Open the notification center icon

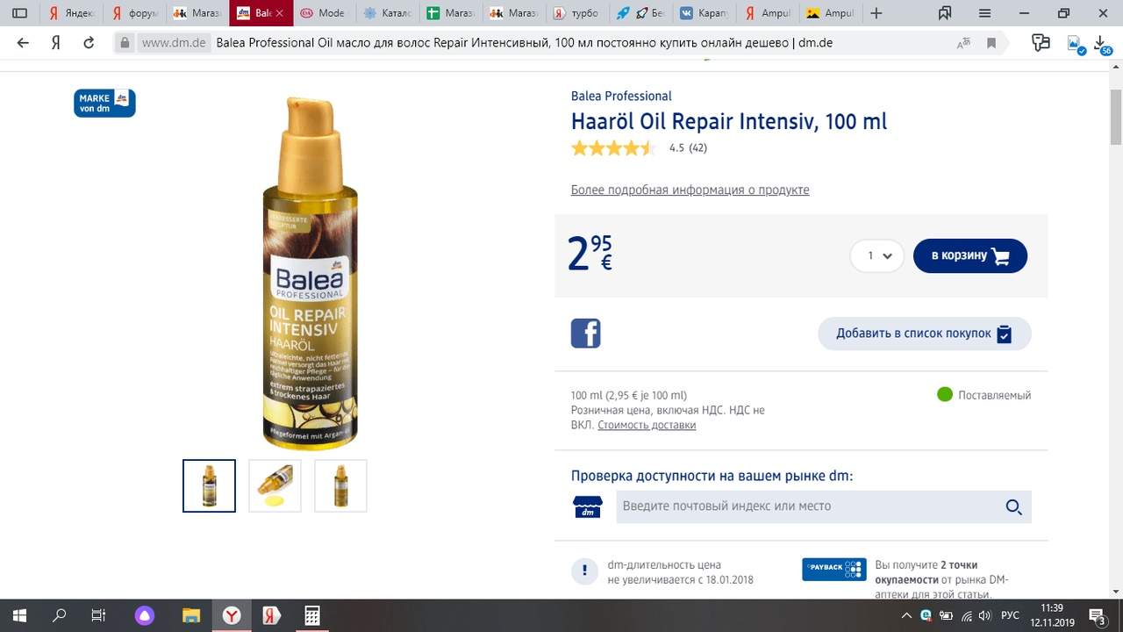[x=1096, y=615]
